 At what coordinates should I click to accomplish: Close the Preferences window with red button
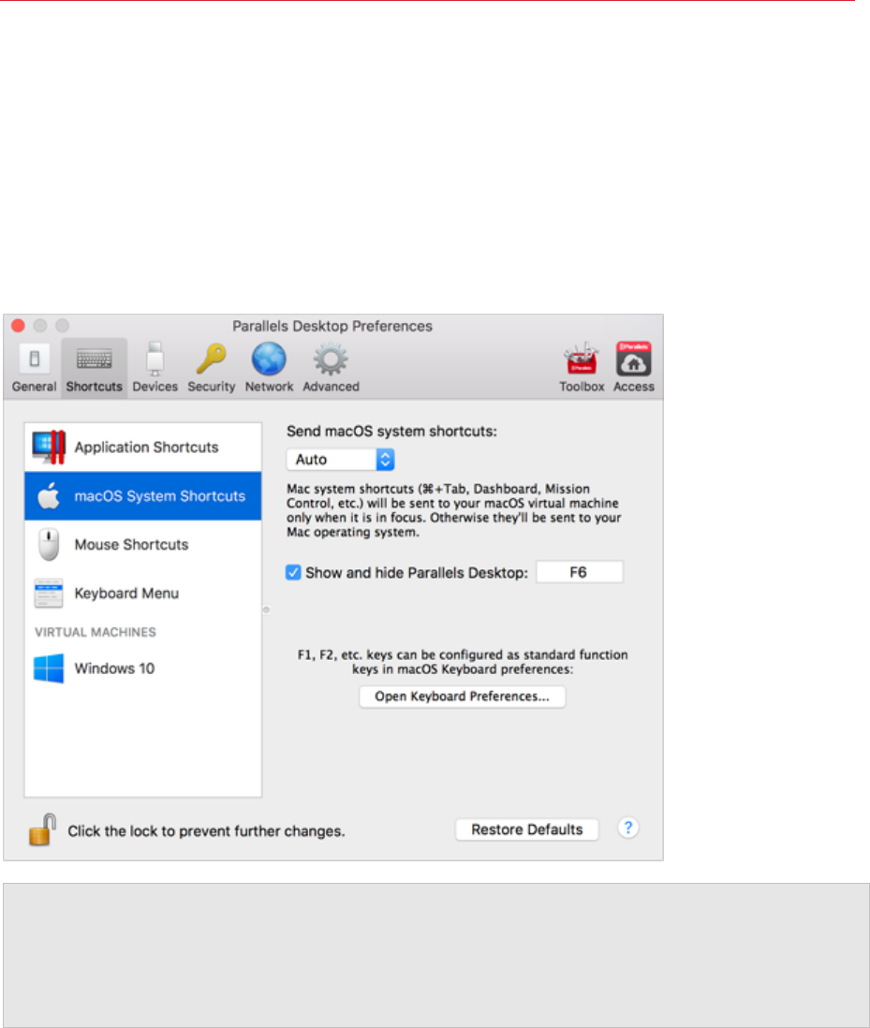19,326
